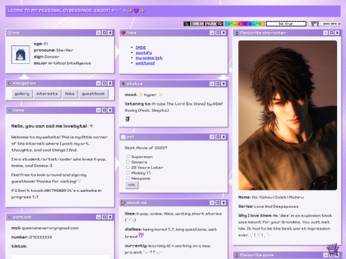The image size is (346, 259).
Task: Minimize the about me window
Action: pyautogui.click(x=212, y=203)
